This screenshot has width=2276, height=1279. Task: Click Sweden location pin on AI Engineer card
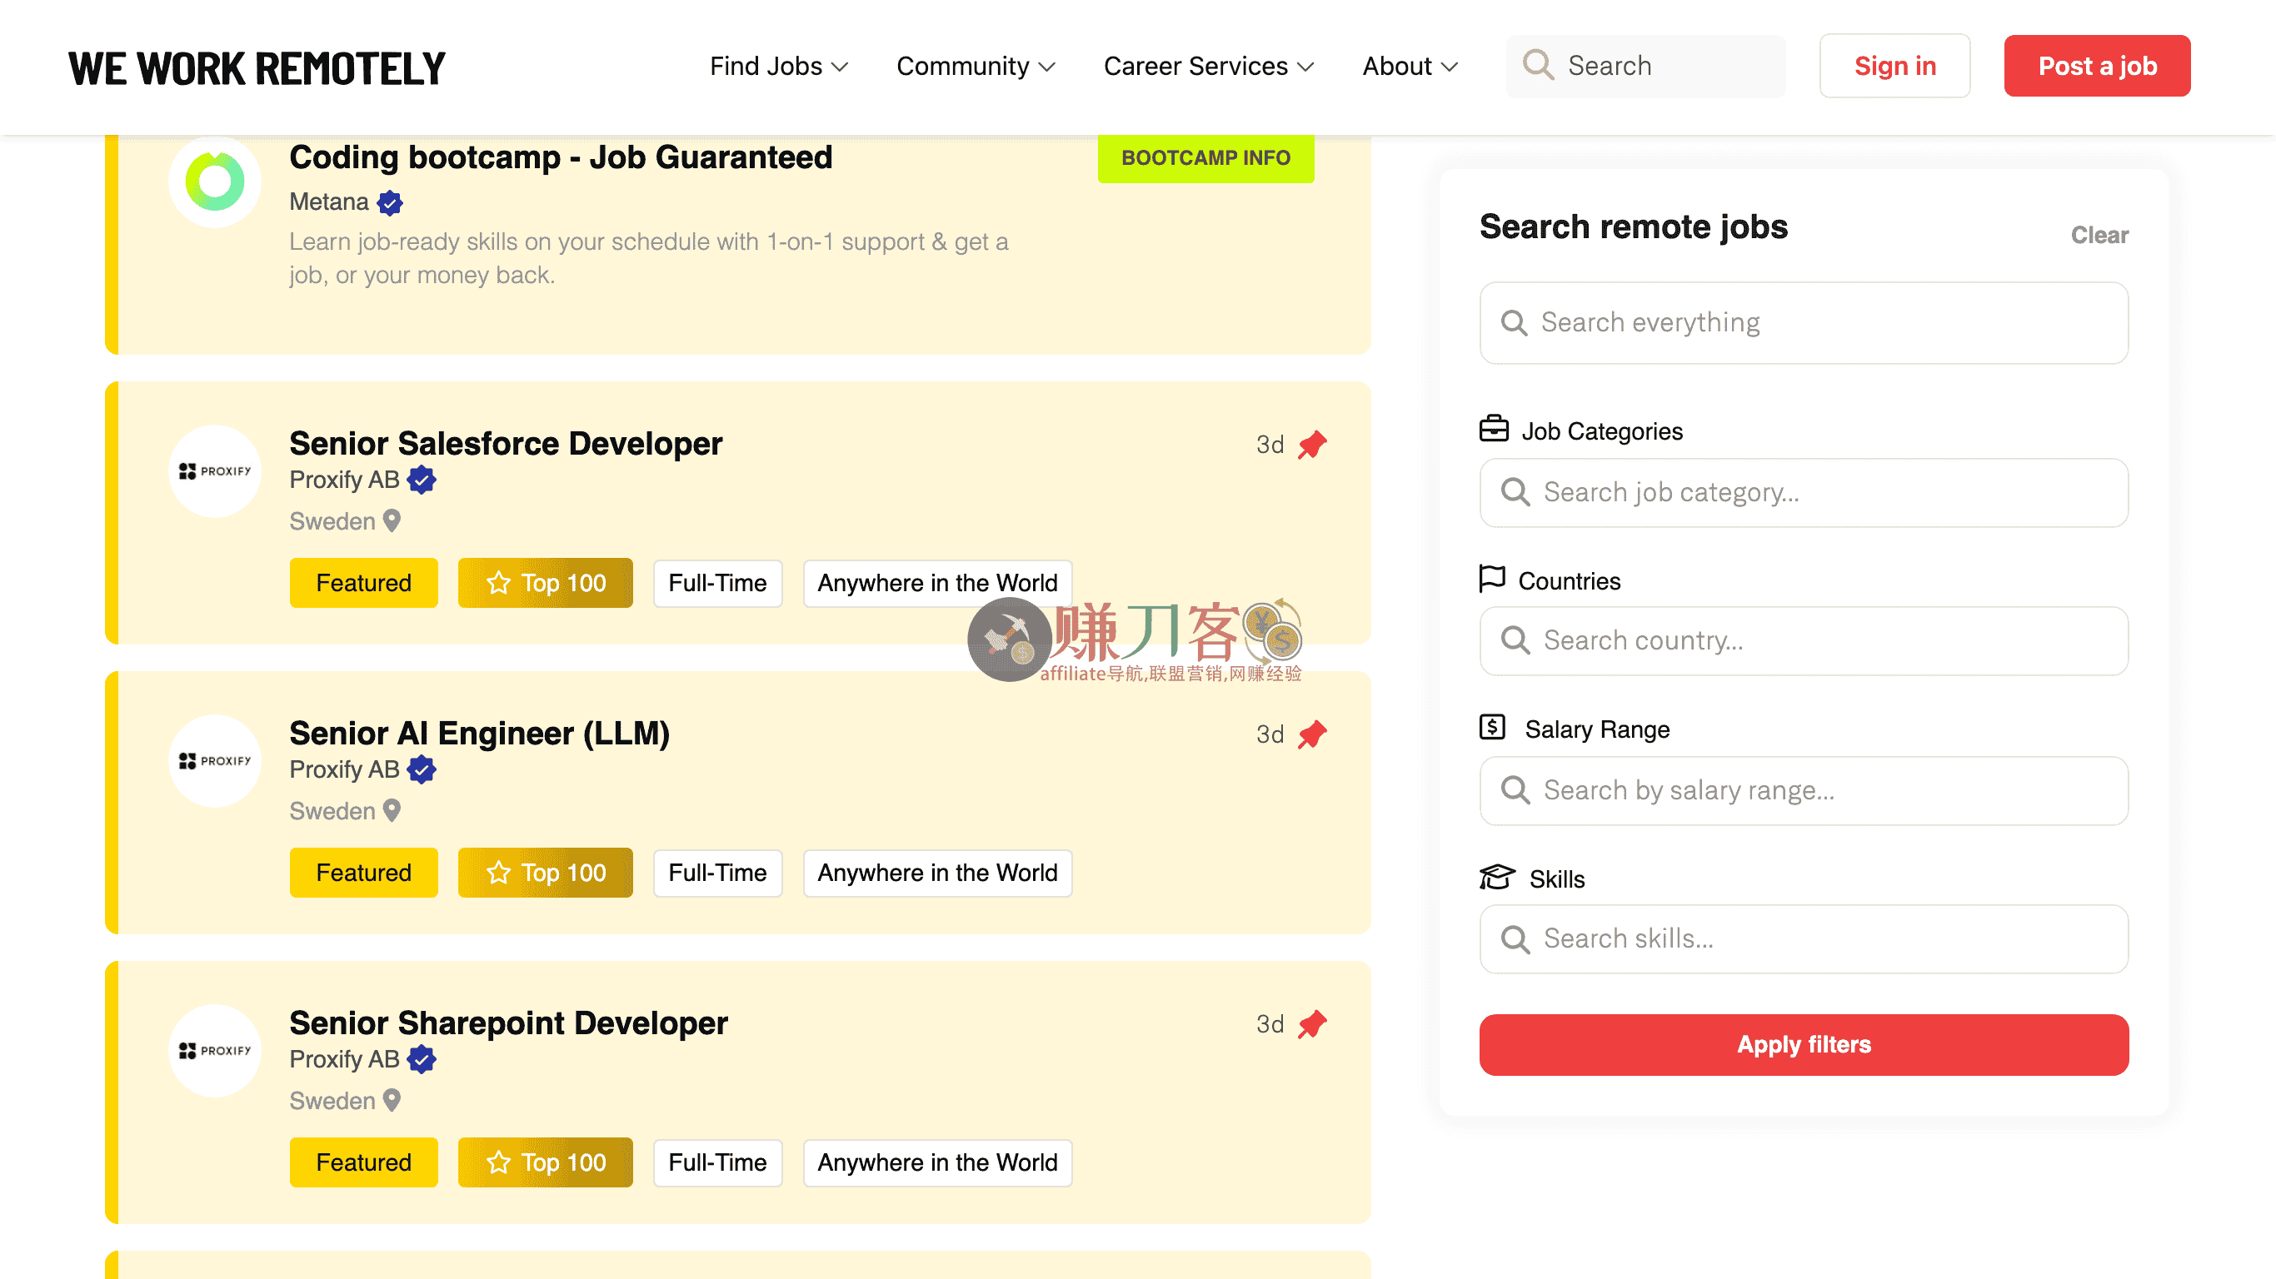pyautogui.click(x=392, y=811)
